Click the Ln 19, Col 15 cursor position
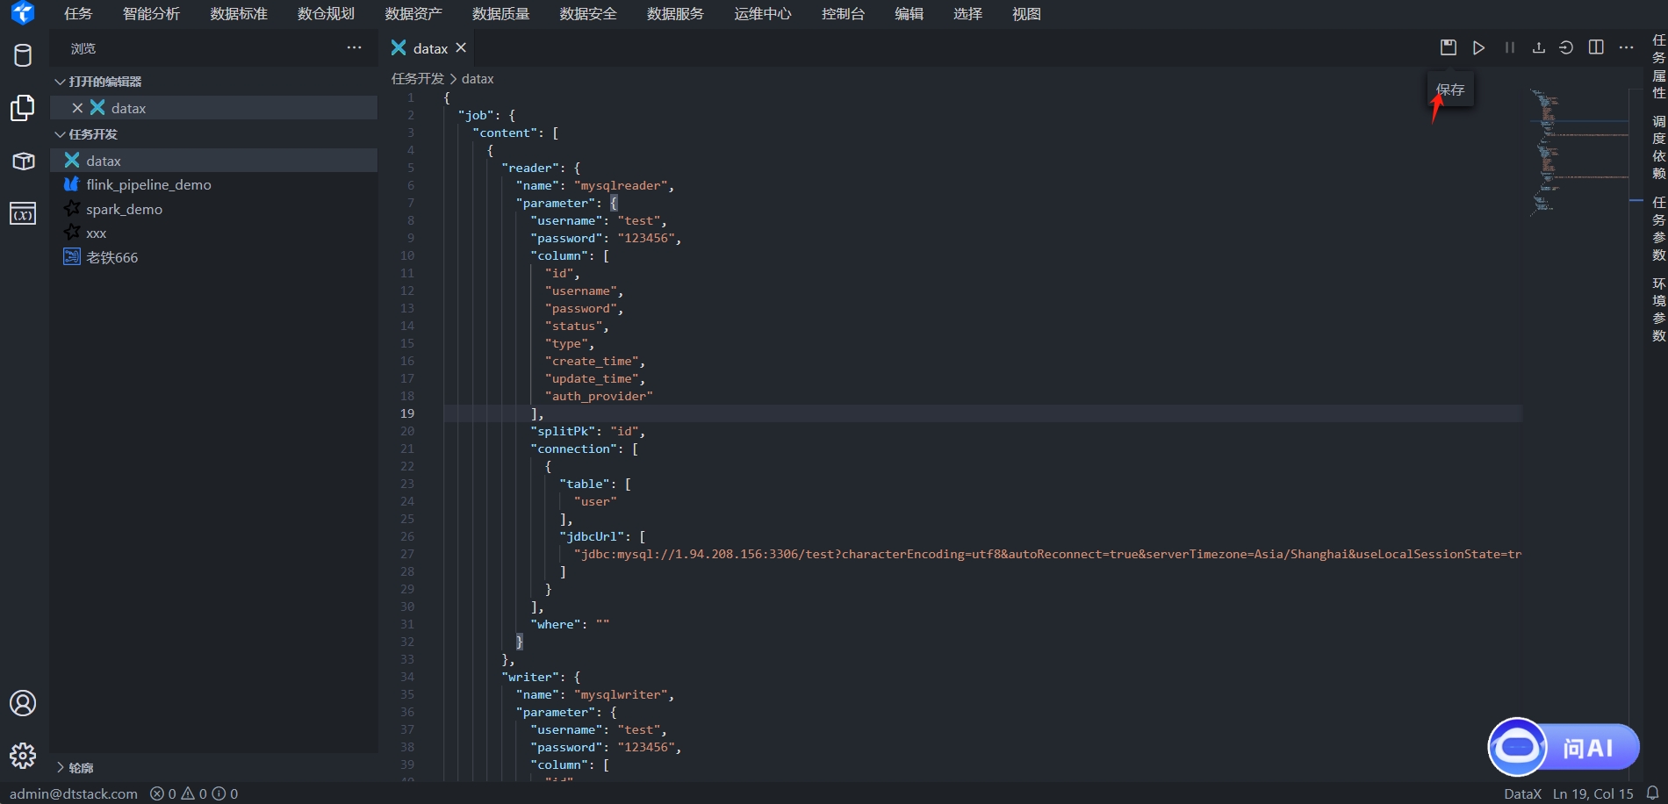The image size is (1668, 804). click(1593, 793)
